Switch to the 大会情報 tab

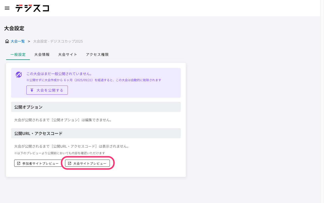point(42,55)
